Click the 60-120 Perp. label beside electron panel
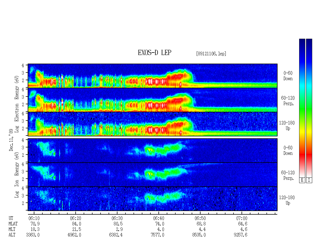This screenshot has height=242, width=313. click(x=288, y=101)
